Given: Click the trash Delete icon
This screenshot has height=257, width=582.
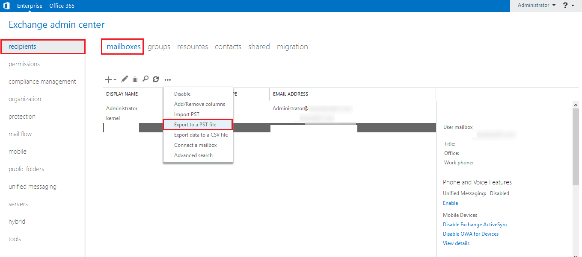Looking at the screenshot, I should [x=135, y=79].
